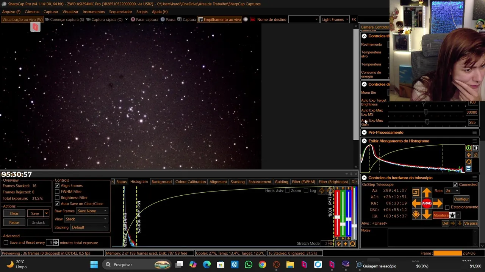This screenshot has height=272, width=485.
Task: Slew telescope right with the right arrow
Action: click(x=438, y=203)
